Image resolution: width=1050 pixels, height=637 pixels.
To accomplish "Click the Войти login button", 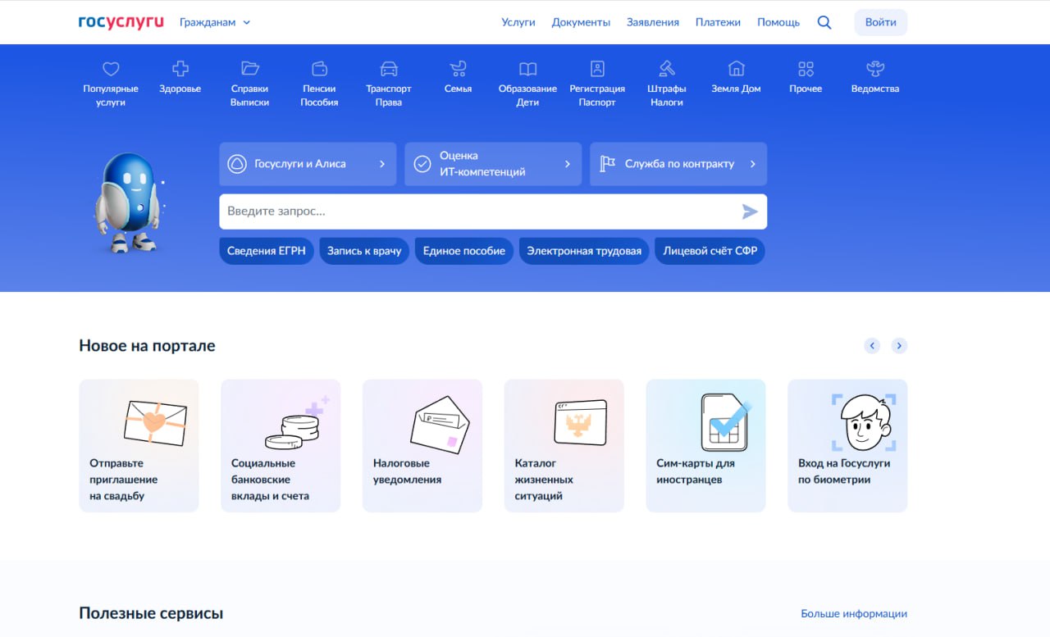I will 880,23.
